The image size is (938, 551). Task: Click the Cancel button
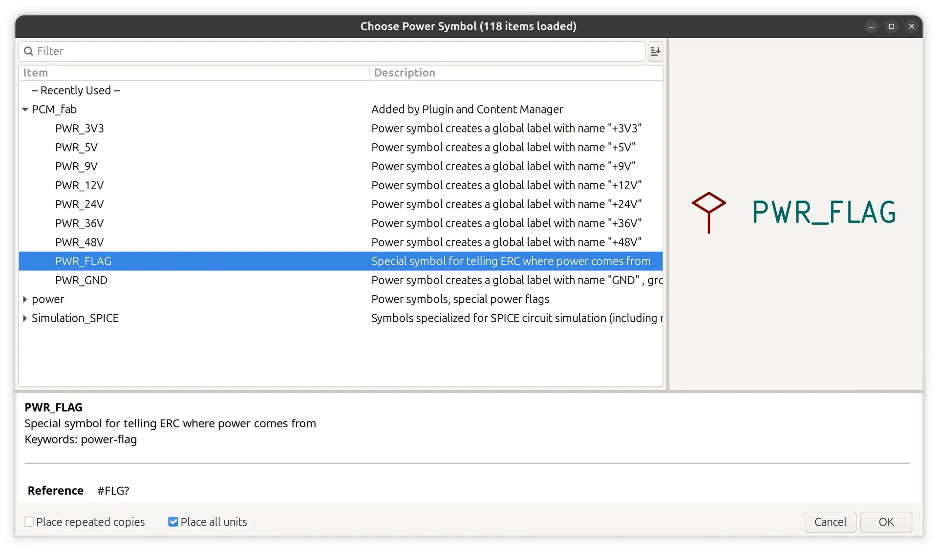point(830,522)
